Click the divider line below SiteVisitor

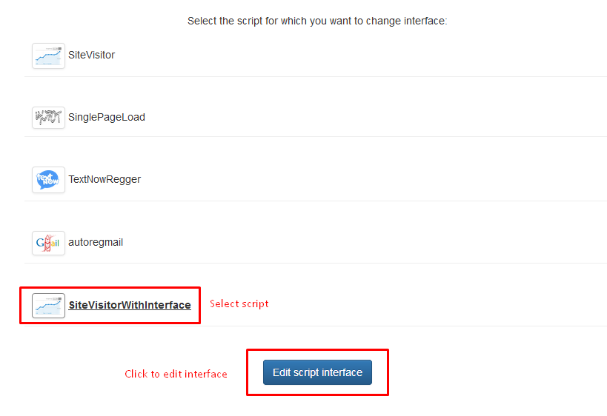(315, 76)
